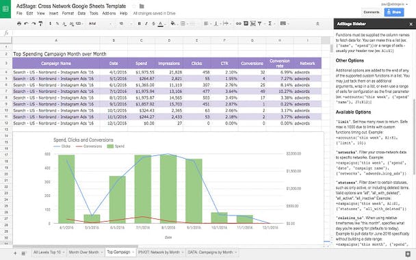Toggle the filter
The image size is (416, 260).
pyautogui.click(x=260, y=24)
